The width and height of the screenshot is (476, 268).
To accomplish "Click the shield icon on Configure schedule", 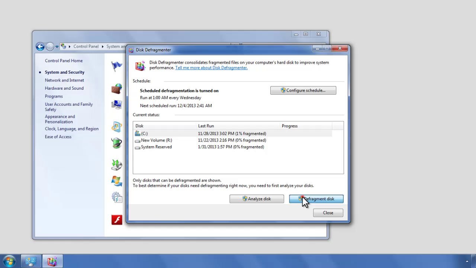I will coord(283,90).
